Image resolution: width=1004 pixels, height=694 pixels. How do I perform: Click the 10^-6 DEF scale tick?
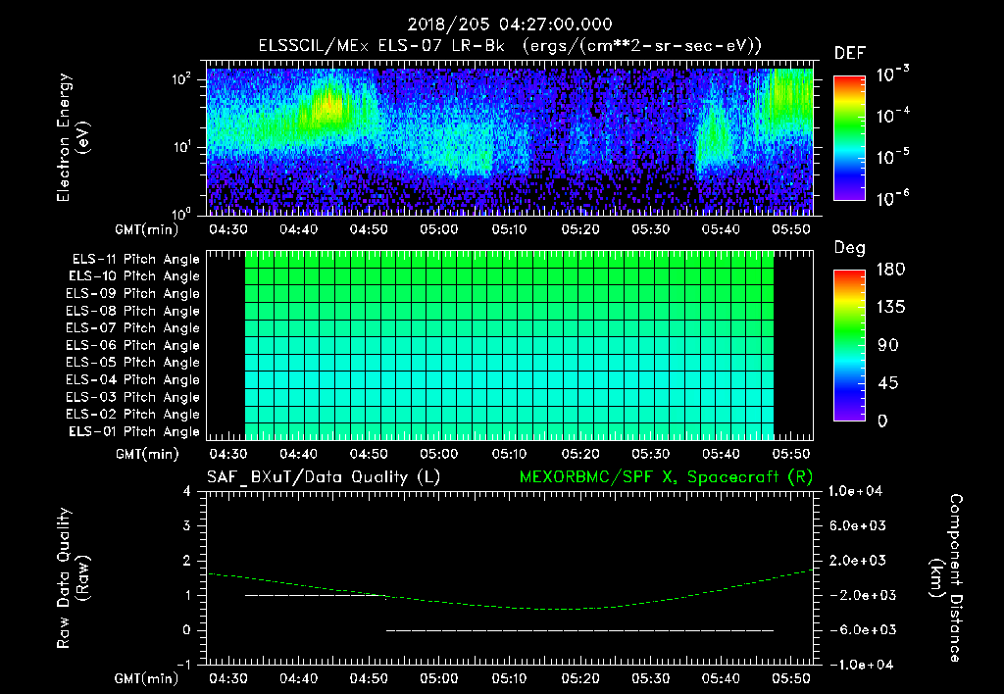(x=892, y=198)
